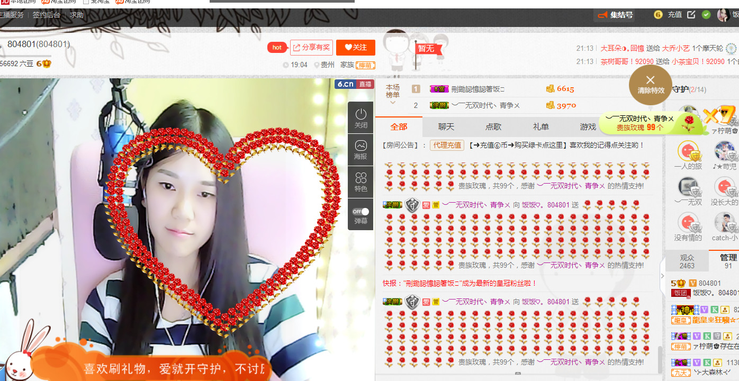Click the hot badge
The image size is (739, 381).
277,48
